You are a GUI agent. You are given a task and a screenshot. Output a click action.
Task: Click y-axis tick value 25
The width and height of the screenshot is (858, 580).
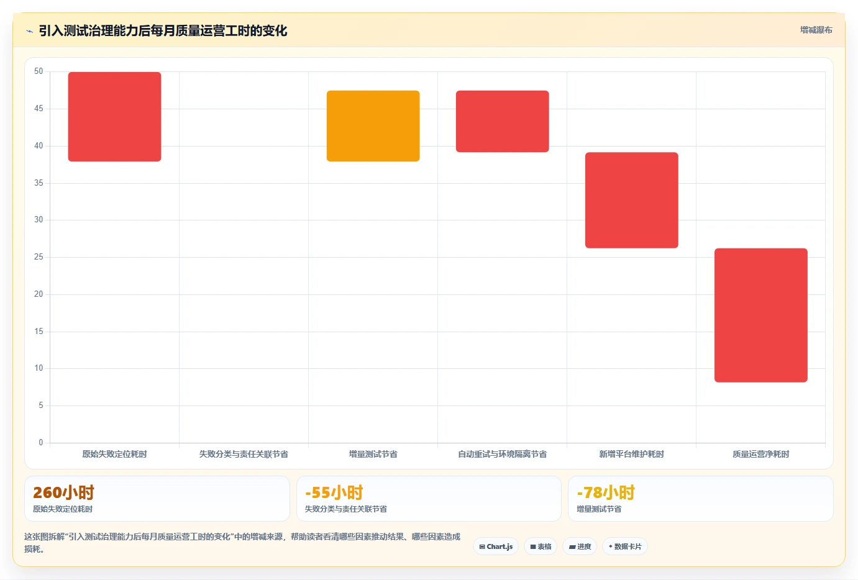(39, 257)
